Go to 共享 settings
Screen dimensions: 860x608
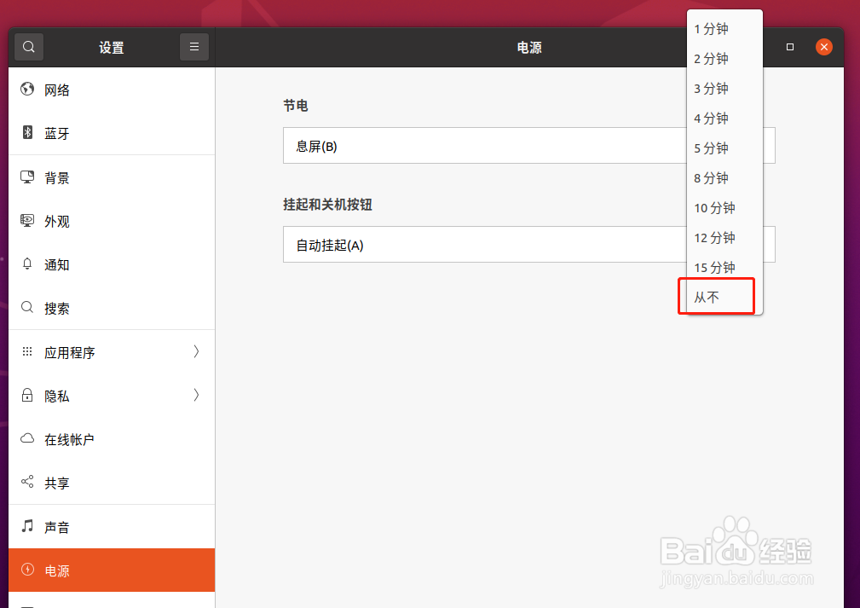tap(112, 483)
